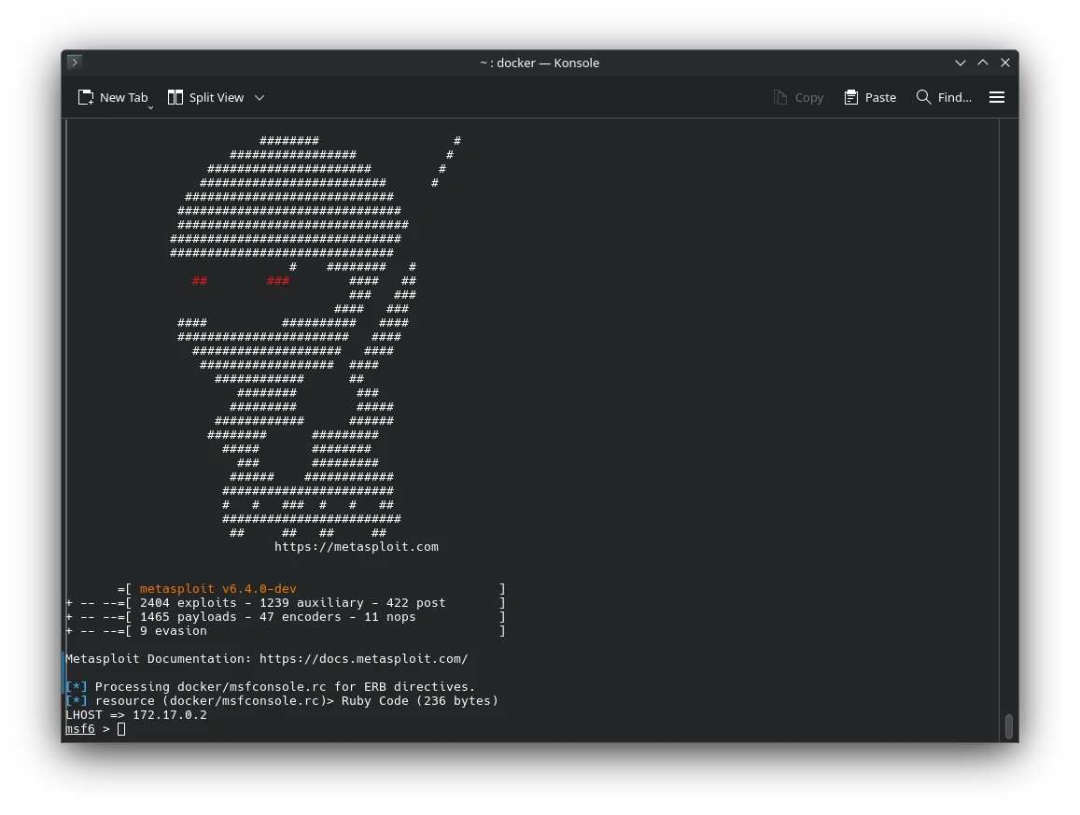Close the Konsole window
This screenshot has width=1080, height=815.
1005,63
